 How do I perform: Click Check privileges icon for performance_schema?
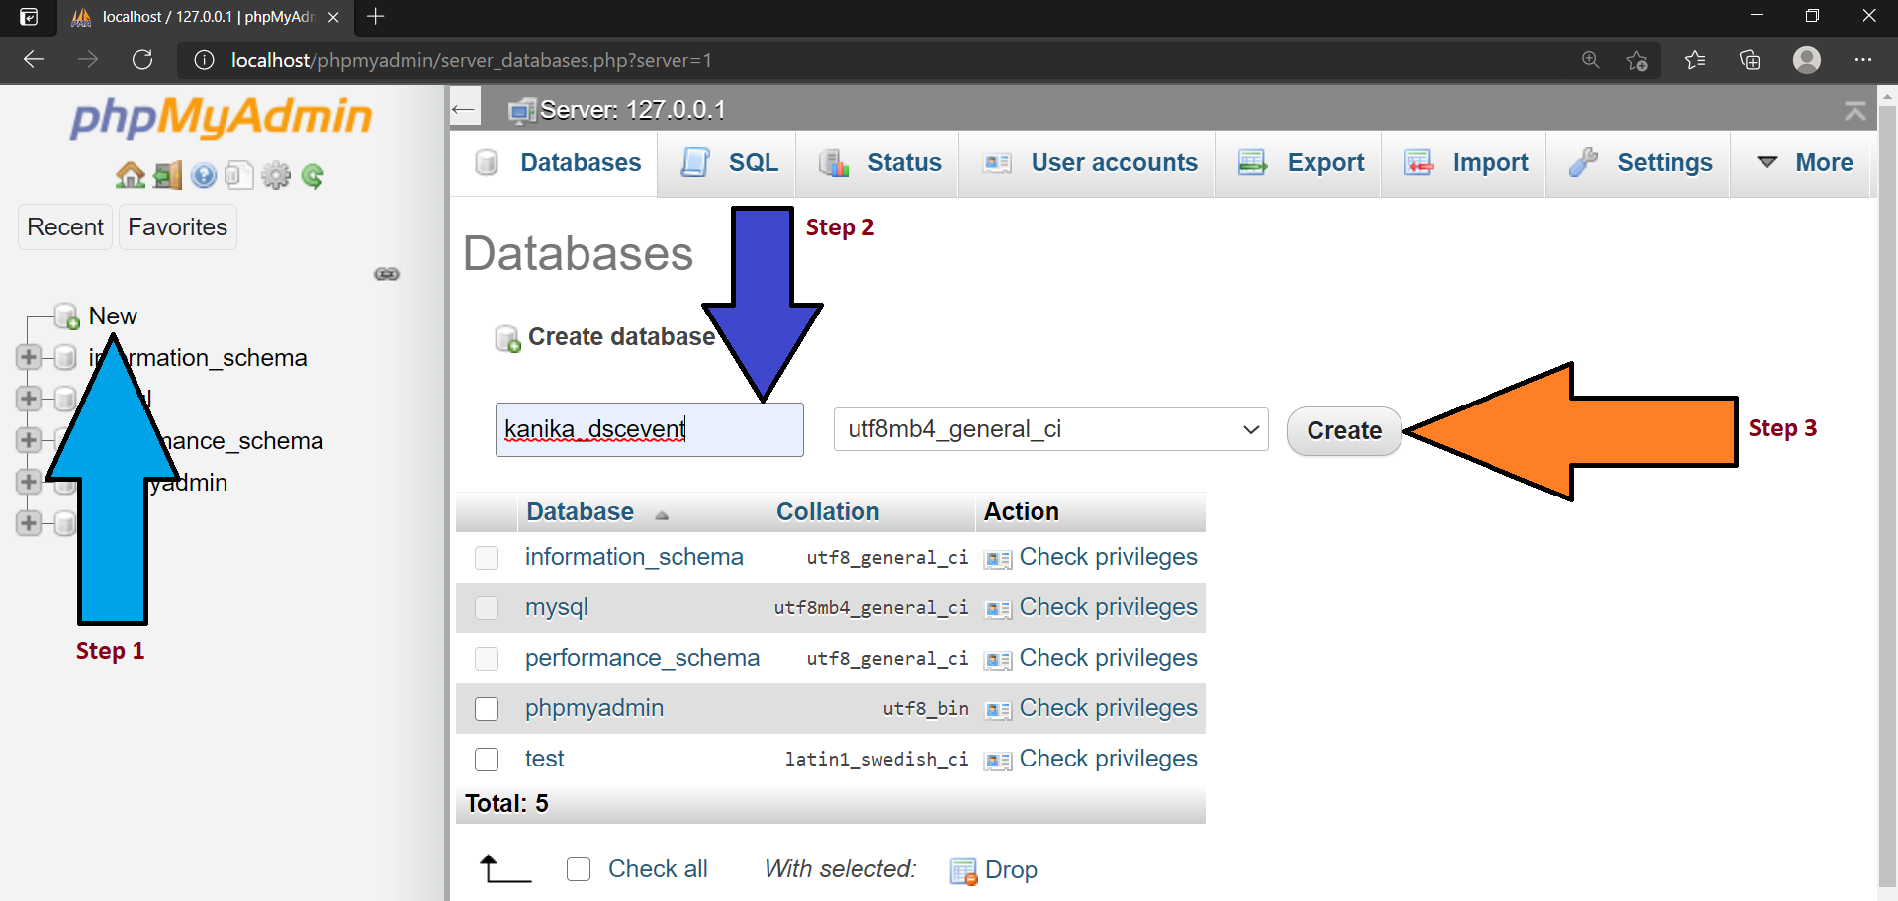pos(997,660)
